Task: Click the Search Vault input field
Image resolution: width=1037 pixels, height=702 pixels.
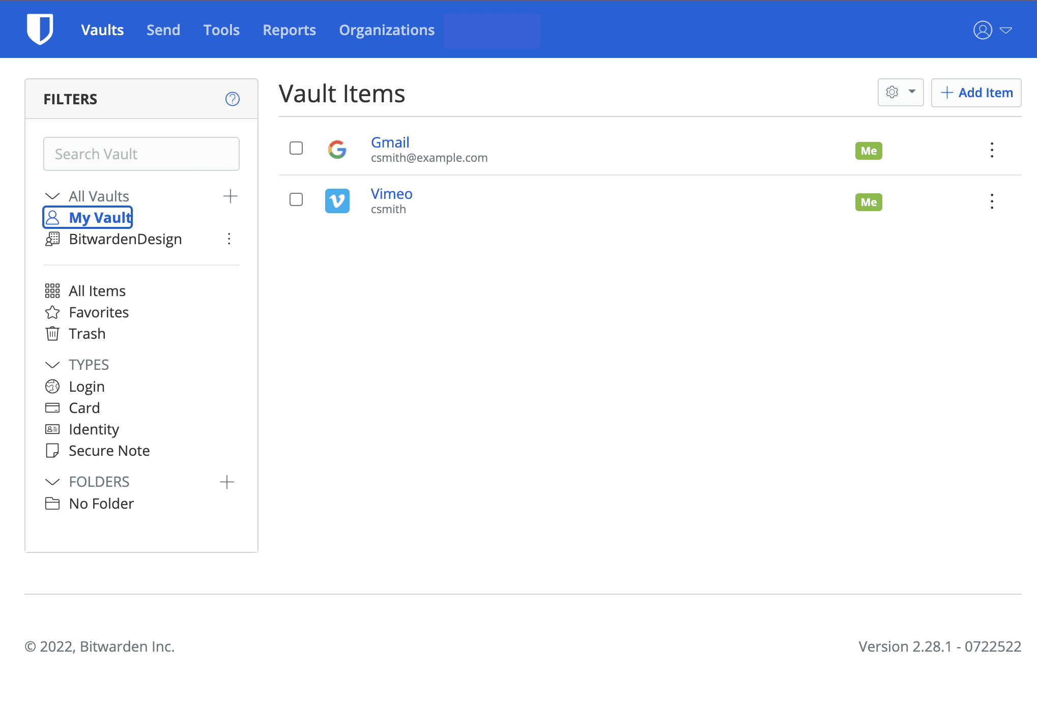Action: (x=142, y=154)
